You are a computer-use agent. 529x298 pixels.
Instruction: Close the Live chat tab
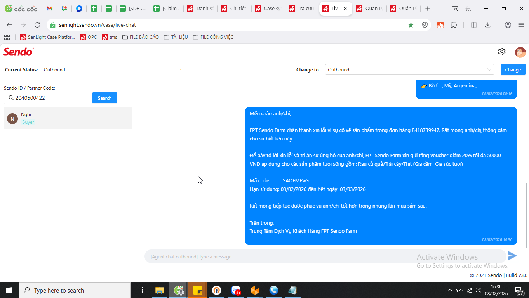(x=345, y=9)
